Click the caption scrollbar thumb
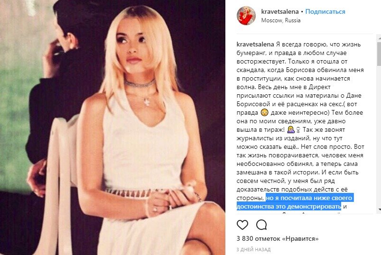The width and height of the screenshot is (381, 255). tap(379, 54)
